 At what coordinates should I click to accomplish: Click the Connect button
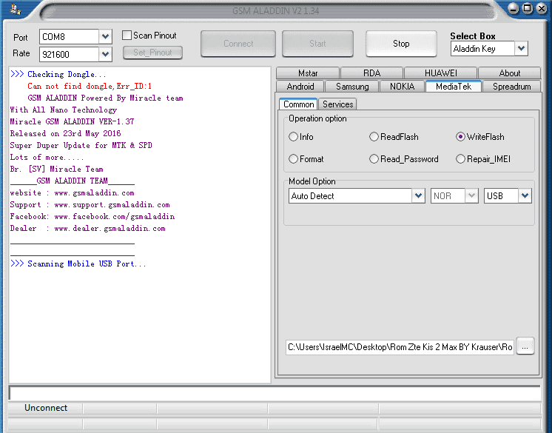tap(238, 44)
